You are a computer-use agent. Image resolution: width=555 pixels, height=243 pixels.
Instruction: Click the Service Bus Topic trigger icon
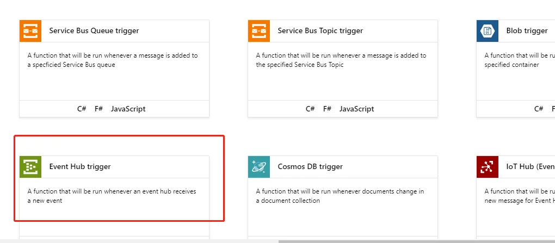tap(259, 31)
